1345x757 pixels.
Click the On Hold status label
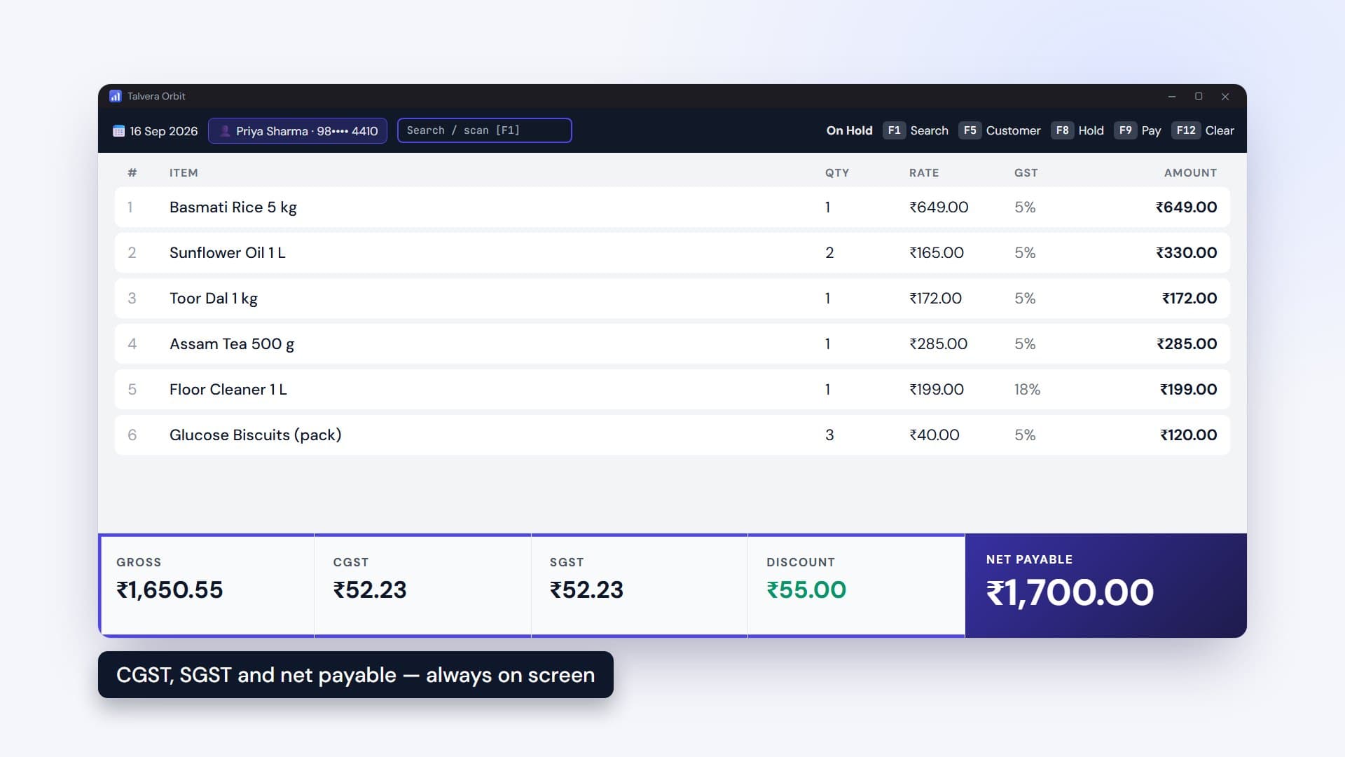click(849, 130)
